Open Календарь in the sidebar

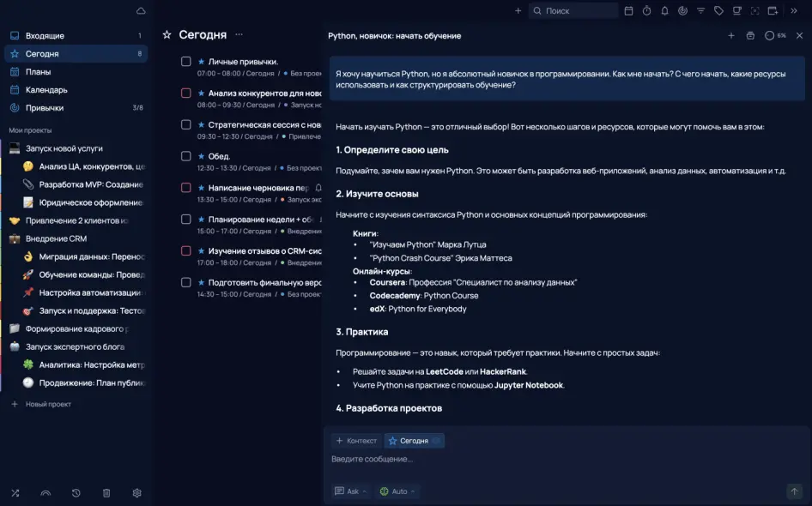[46, 90]
